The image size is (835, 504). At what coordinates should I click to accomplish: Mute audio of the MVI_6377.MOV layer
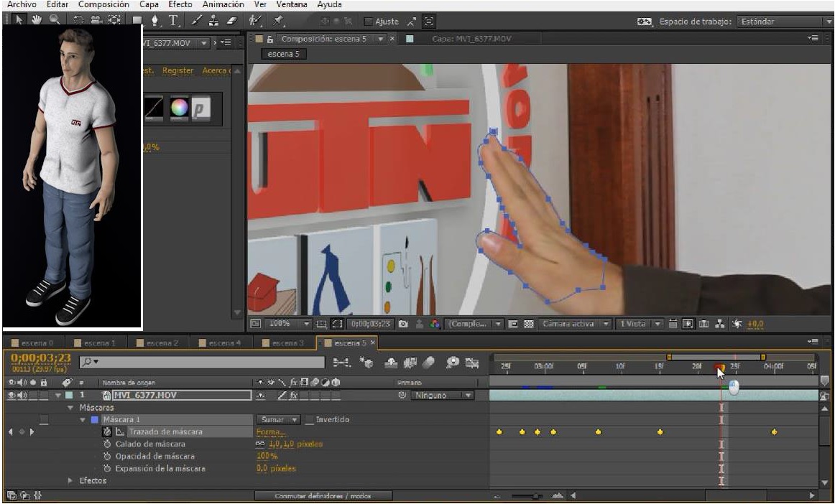pos(22,396)
